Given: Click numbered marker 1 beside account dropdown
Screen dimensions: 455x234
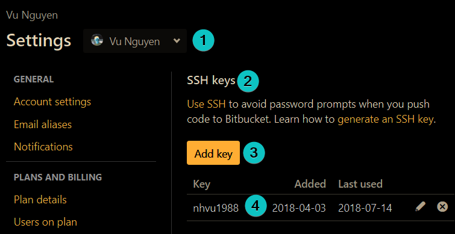Looking at the screenshot, I should (x=204, y=40).
